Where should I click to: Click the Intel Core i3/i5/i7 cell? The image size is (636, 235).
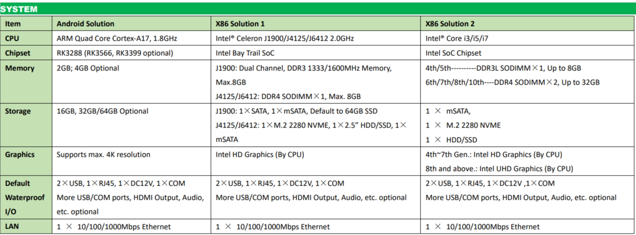coord(458,38)
